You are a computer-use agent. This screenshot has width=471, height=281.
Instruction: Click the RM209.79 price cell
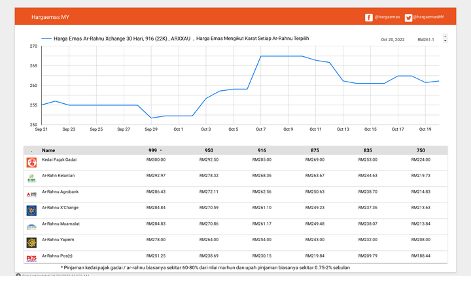[x=368, y=256]
